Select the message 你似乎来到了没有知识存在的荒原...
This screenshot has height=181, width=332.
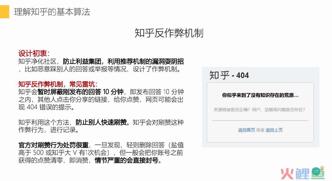(260, 95)
